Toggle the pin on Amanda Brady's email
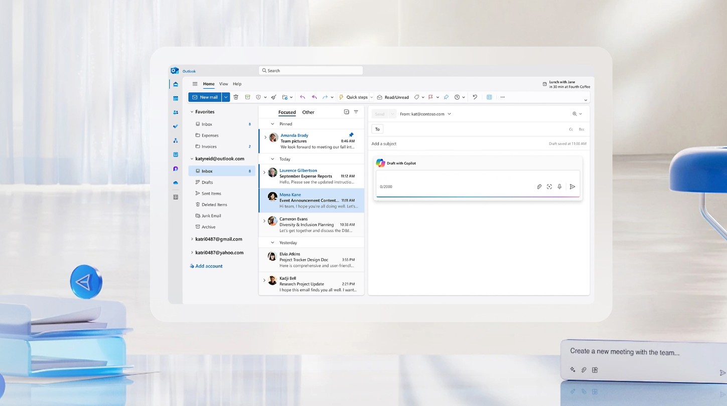 pyautogui.click(x=351, y=135)
